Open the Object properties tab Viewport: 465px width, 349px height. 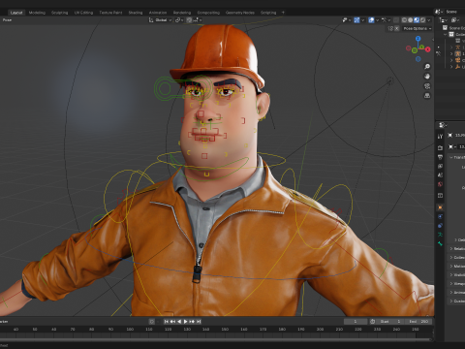(440, 207)
